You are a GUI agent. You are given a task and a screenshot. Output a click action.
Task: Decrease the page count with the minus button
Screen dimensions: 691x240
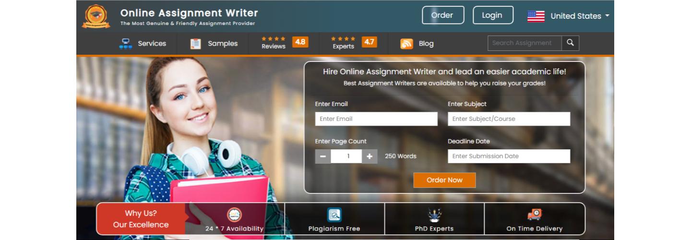point(323,156)
